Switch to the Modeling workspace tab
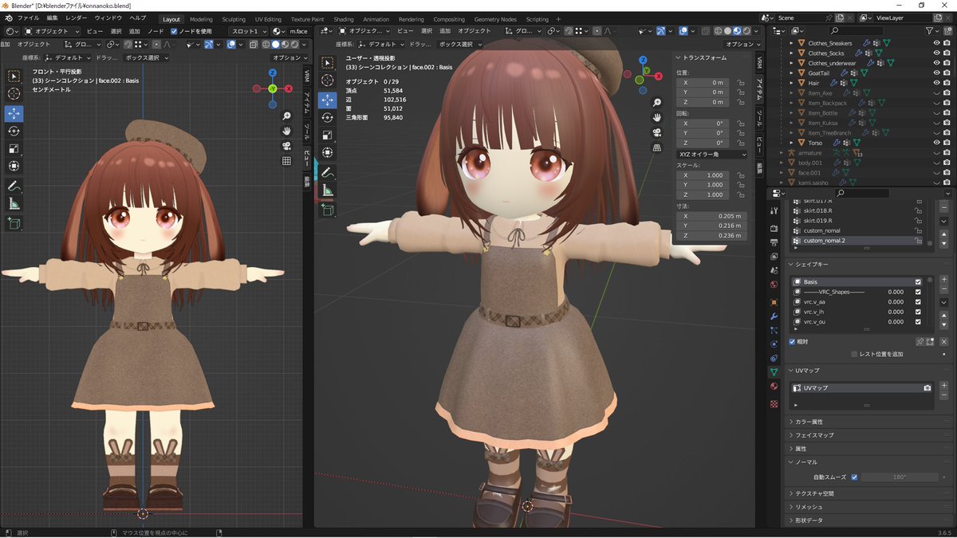The width and height of the screenshot is (957, 538). [x=201, y=19]
